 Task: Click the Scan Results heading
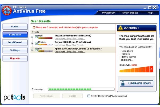tap(41, 21)
